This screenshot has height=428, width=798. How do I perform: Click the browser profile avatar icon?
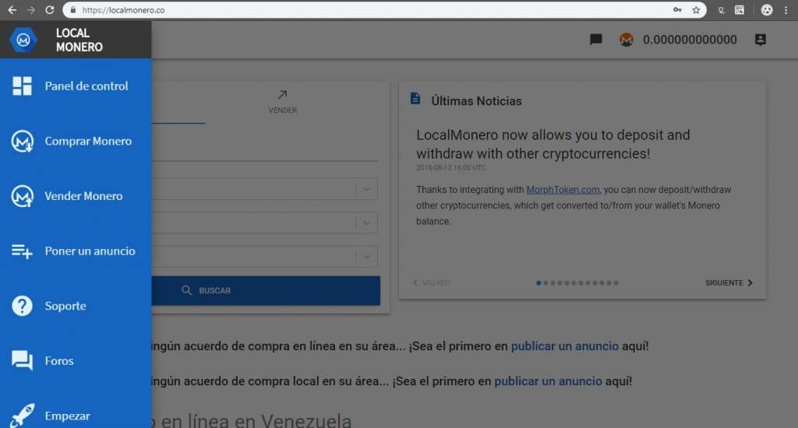(767, 9)
